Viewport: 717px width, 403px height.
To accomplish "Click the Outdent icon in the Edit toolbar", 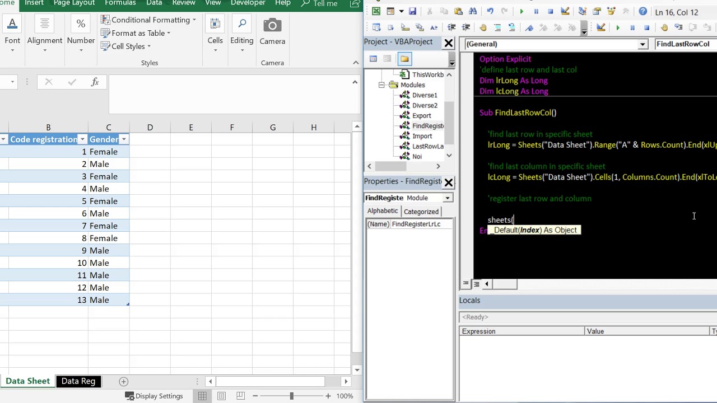I will [466, 27].
